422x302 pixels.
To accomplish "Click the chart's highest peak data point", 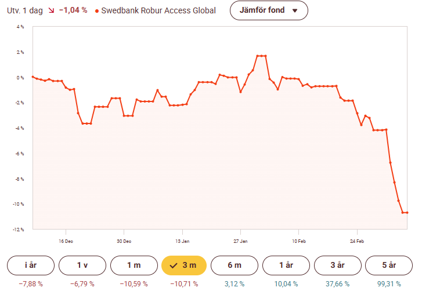I will (x=261, y=56).
